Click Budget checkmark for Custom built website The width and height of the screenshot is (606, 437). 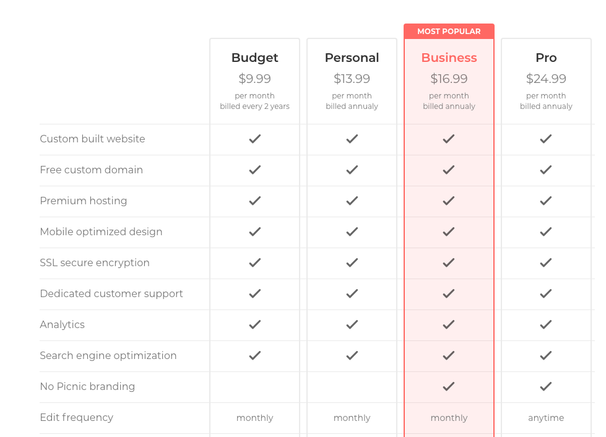(254, 139)
